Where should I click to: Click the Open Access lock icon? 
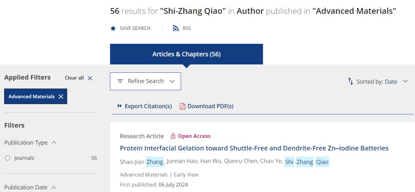[x=173, y=136]
